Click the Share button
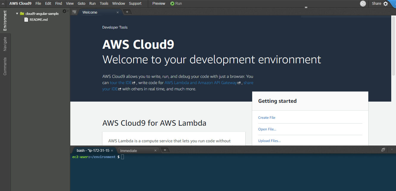The image size is (396, 191). tap(376, 4)
